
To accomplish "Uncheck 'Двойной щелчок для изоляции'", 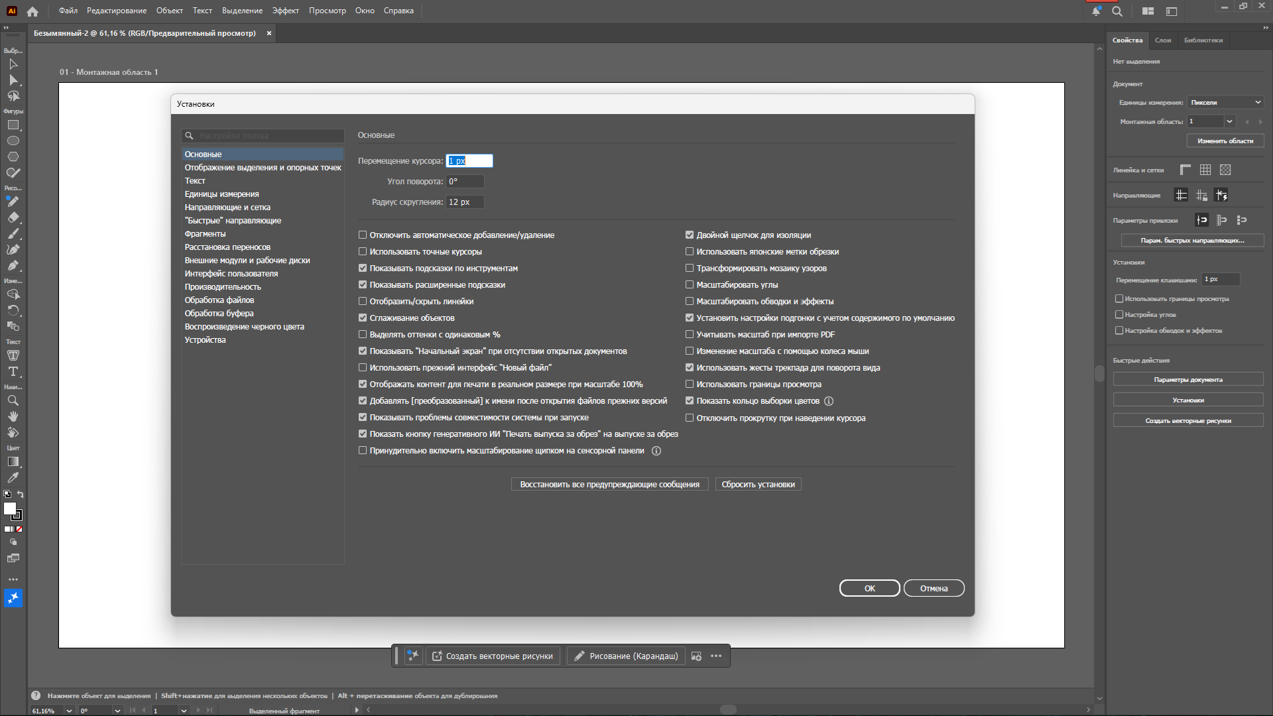I will [x=690, y=235].
